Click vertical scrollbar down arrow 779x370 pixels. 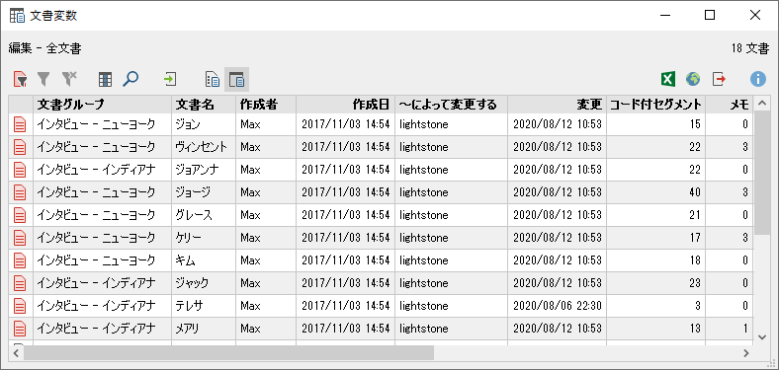(762, 337)
